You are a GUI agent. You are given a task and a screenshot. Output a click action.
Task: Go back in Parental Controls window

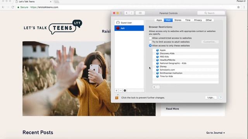click(x=127, y=13)
